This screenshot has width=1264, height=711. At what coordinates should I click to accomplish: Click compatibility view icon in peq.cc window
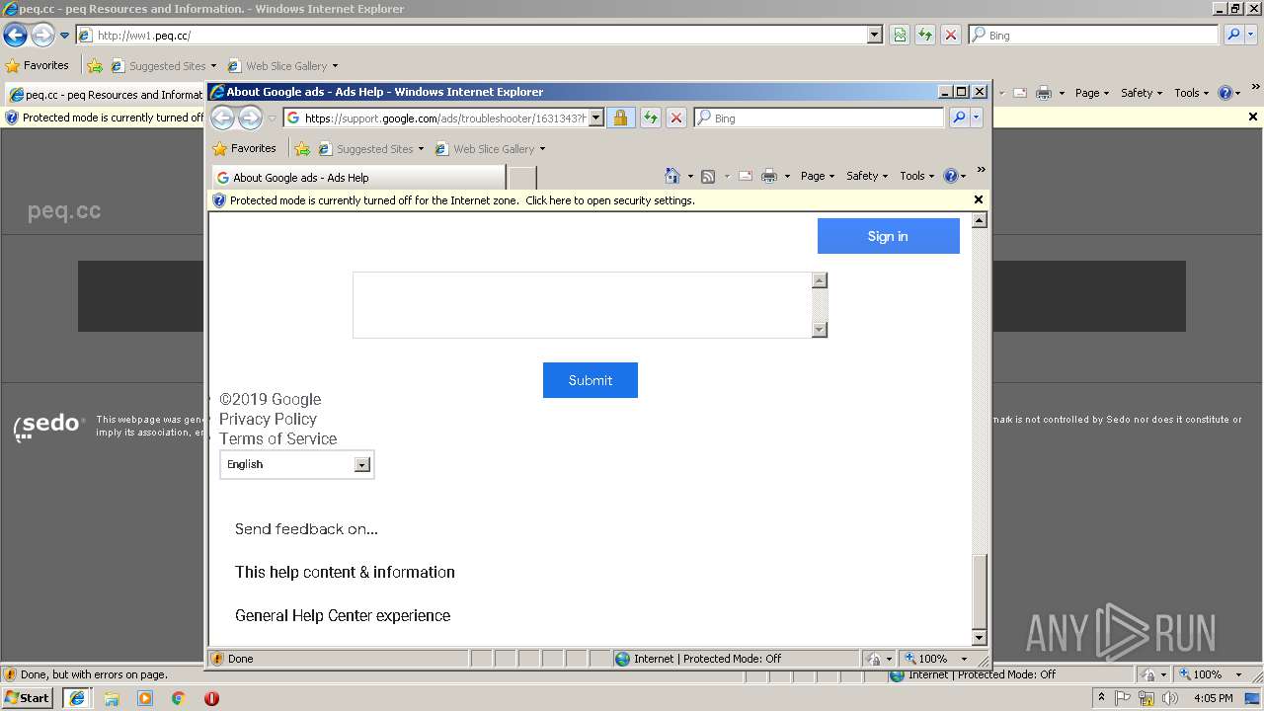click(900, 36)
